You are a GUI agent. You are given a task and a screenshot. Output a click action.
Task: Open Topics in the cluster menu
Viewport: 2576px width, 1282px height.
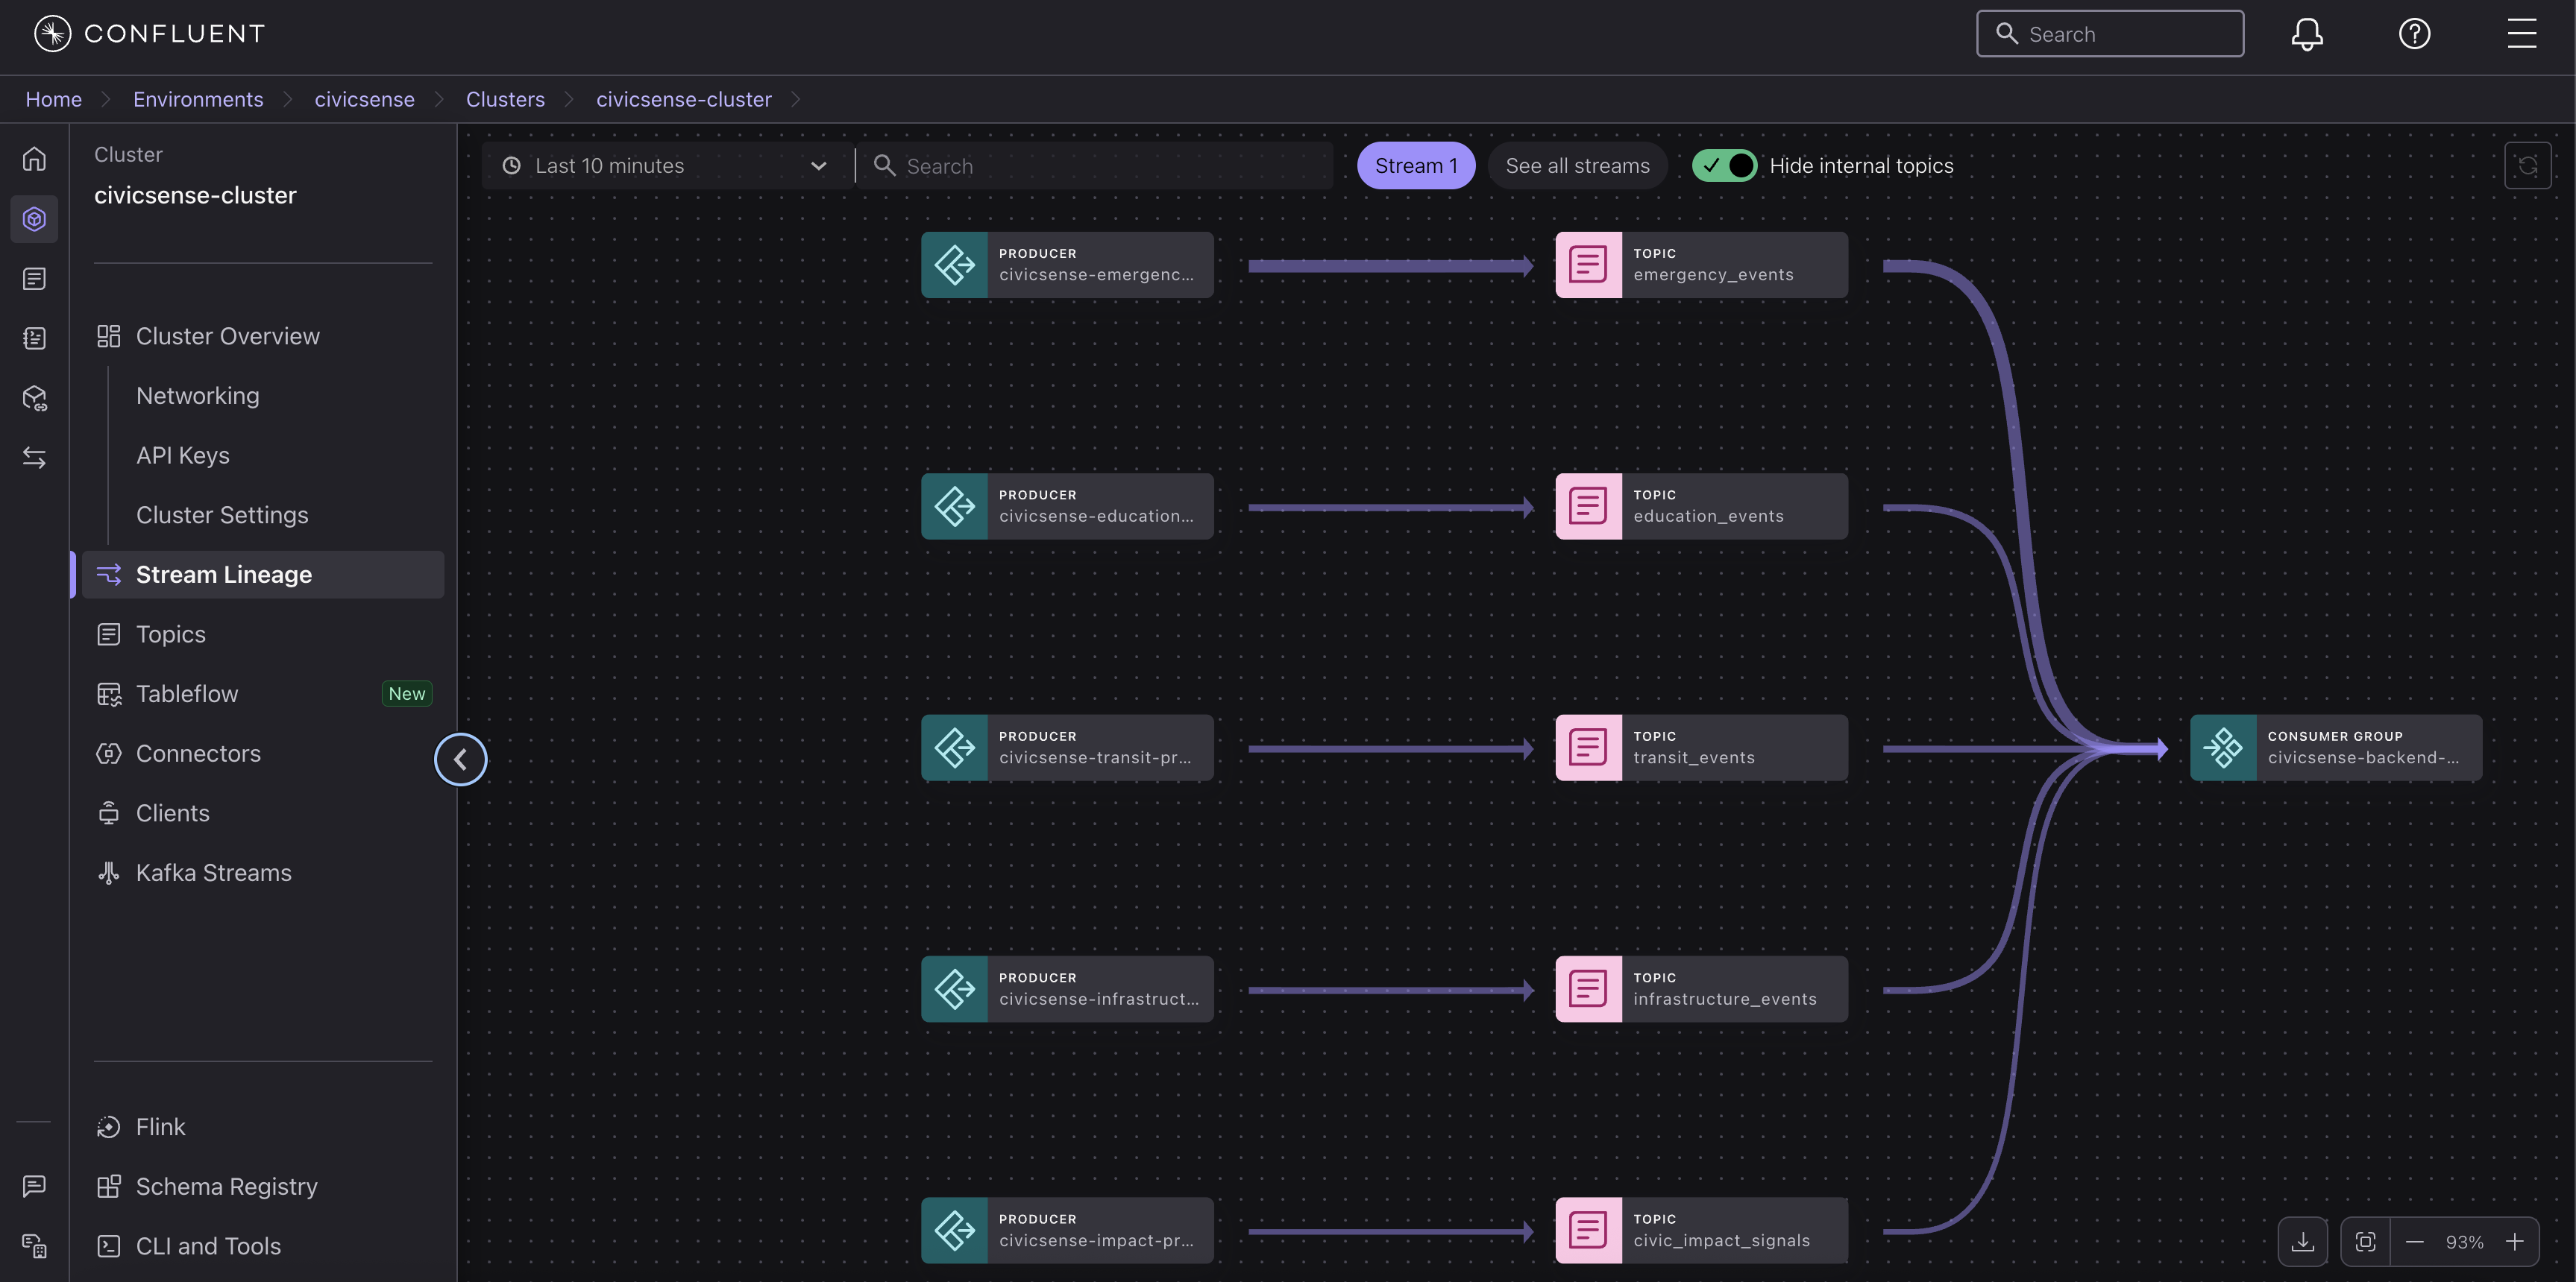tap(171, 634)
